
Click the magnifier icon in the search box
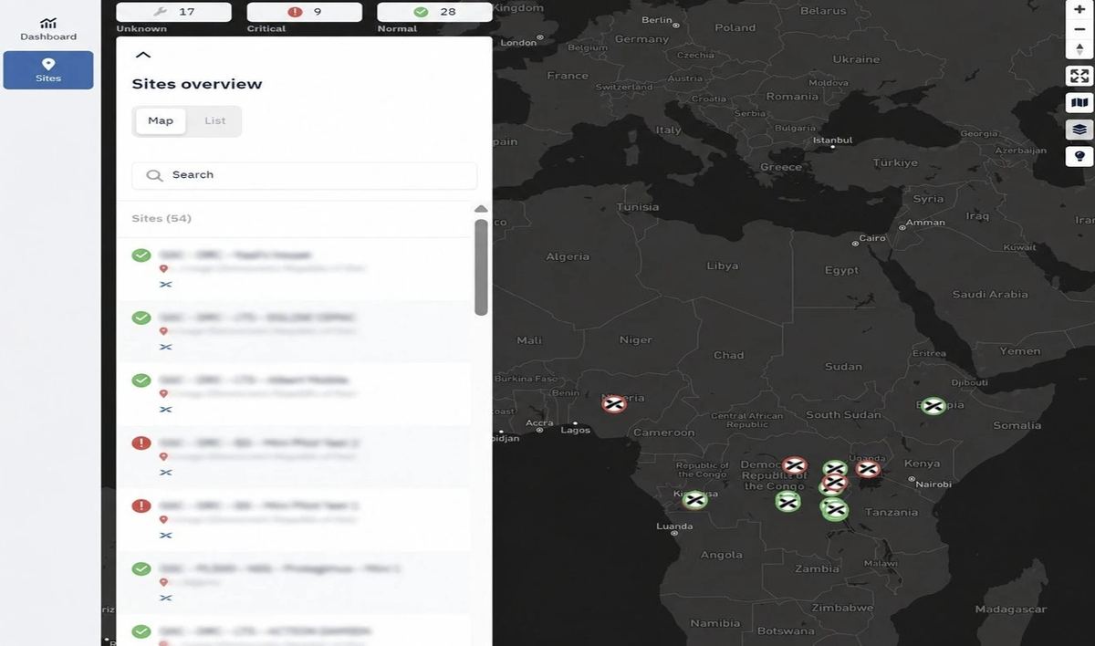pos(155,175)
